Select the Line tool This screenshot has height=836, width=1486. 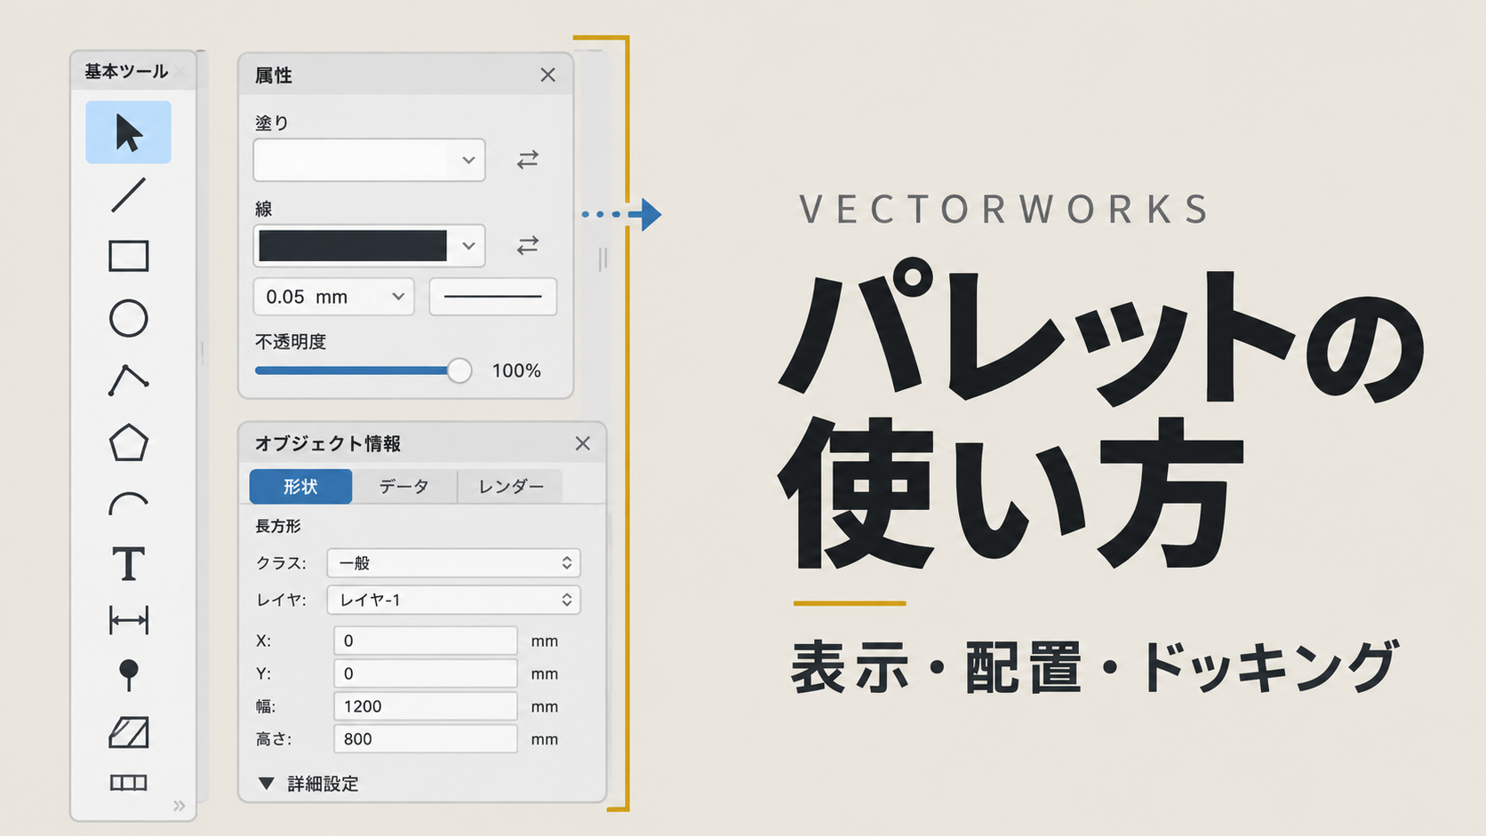coord(128,195)
